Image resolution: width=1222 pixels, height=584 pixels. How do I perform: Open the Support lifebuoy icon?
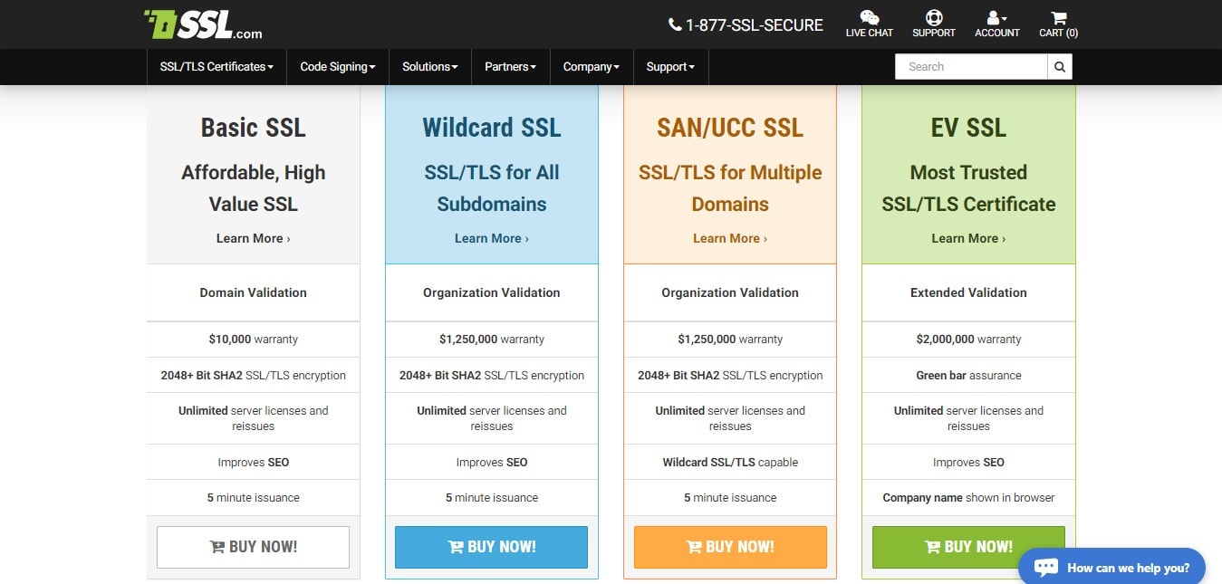(x=933, y=24)
